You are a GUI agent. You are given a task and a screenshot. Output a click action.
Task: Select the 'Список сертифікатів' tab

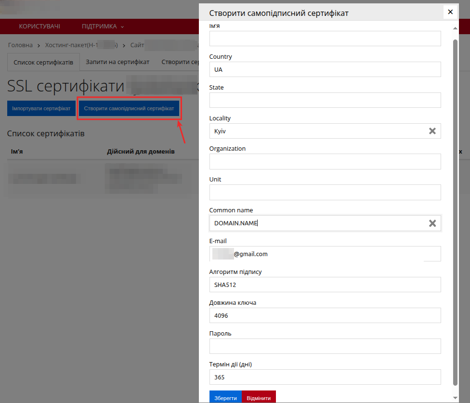click(x=43, y=62)
